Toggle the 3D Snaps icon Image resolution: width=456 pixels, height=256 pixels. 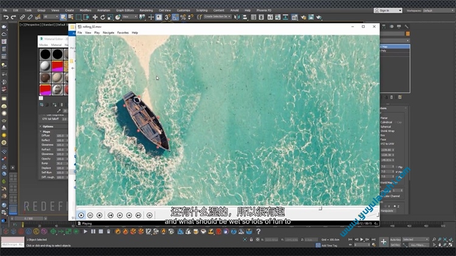[x=168, y=18]
